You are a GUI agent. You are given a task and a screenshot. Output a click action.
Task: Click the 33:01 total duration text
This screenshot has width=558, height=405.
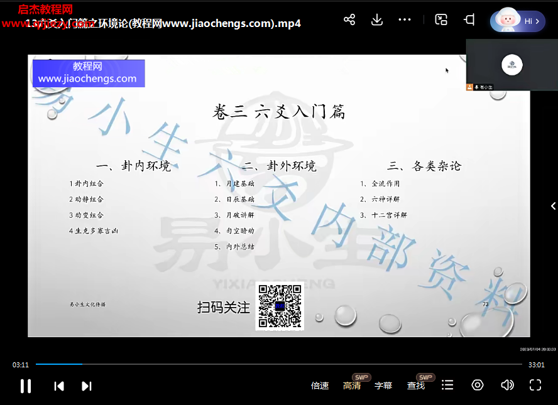(536, 365)
